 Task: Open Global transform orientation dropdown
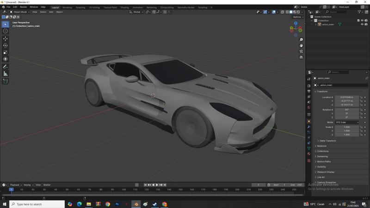(136, 12)
